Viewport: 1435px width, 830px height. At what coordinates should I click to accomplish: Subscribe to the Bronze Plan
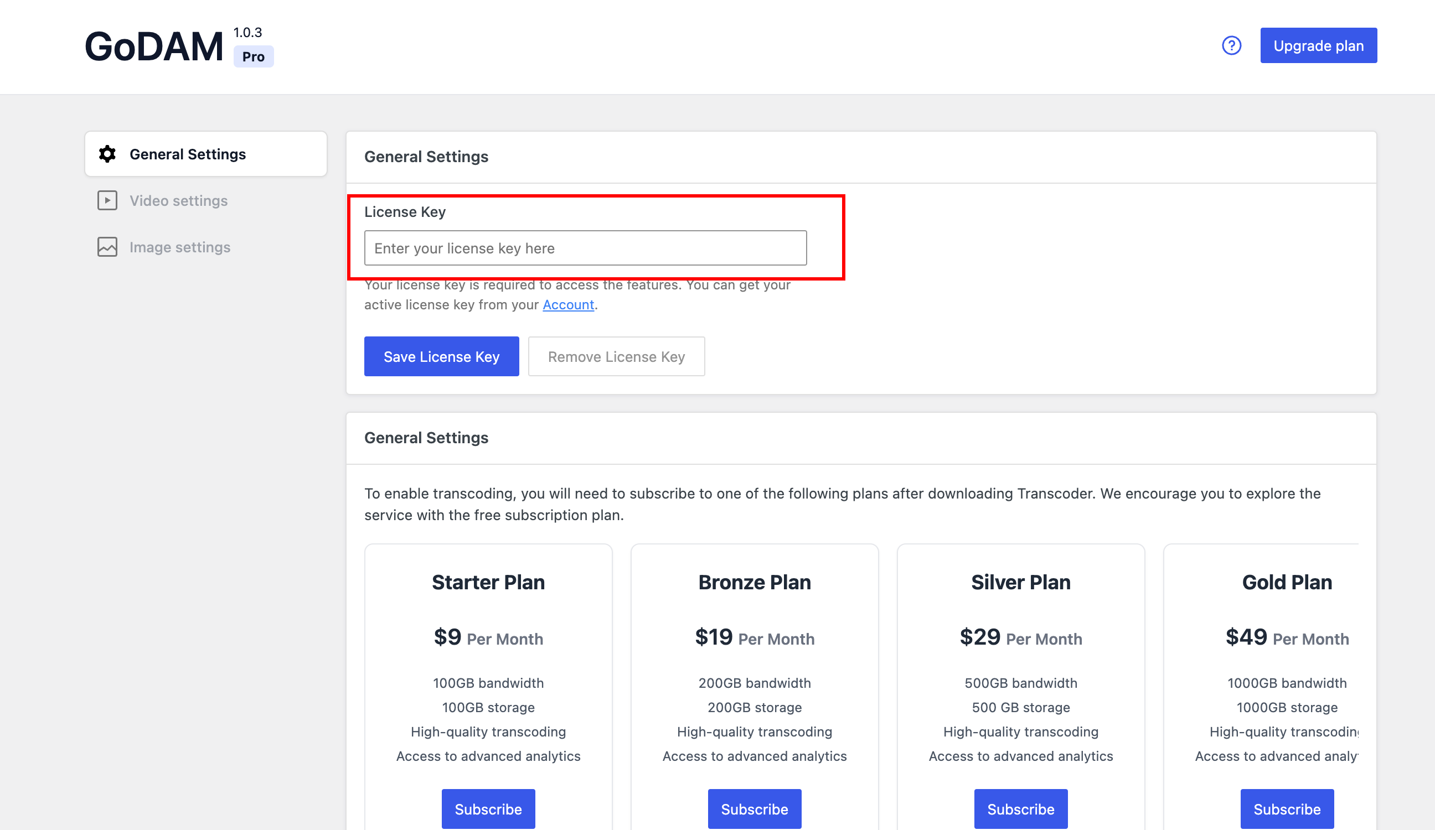754,808
